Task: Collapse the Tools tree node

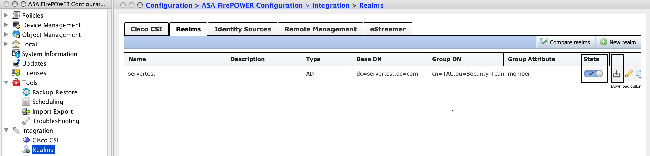Action: [x=6, y=82]
